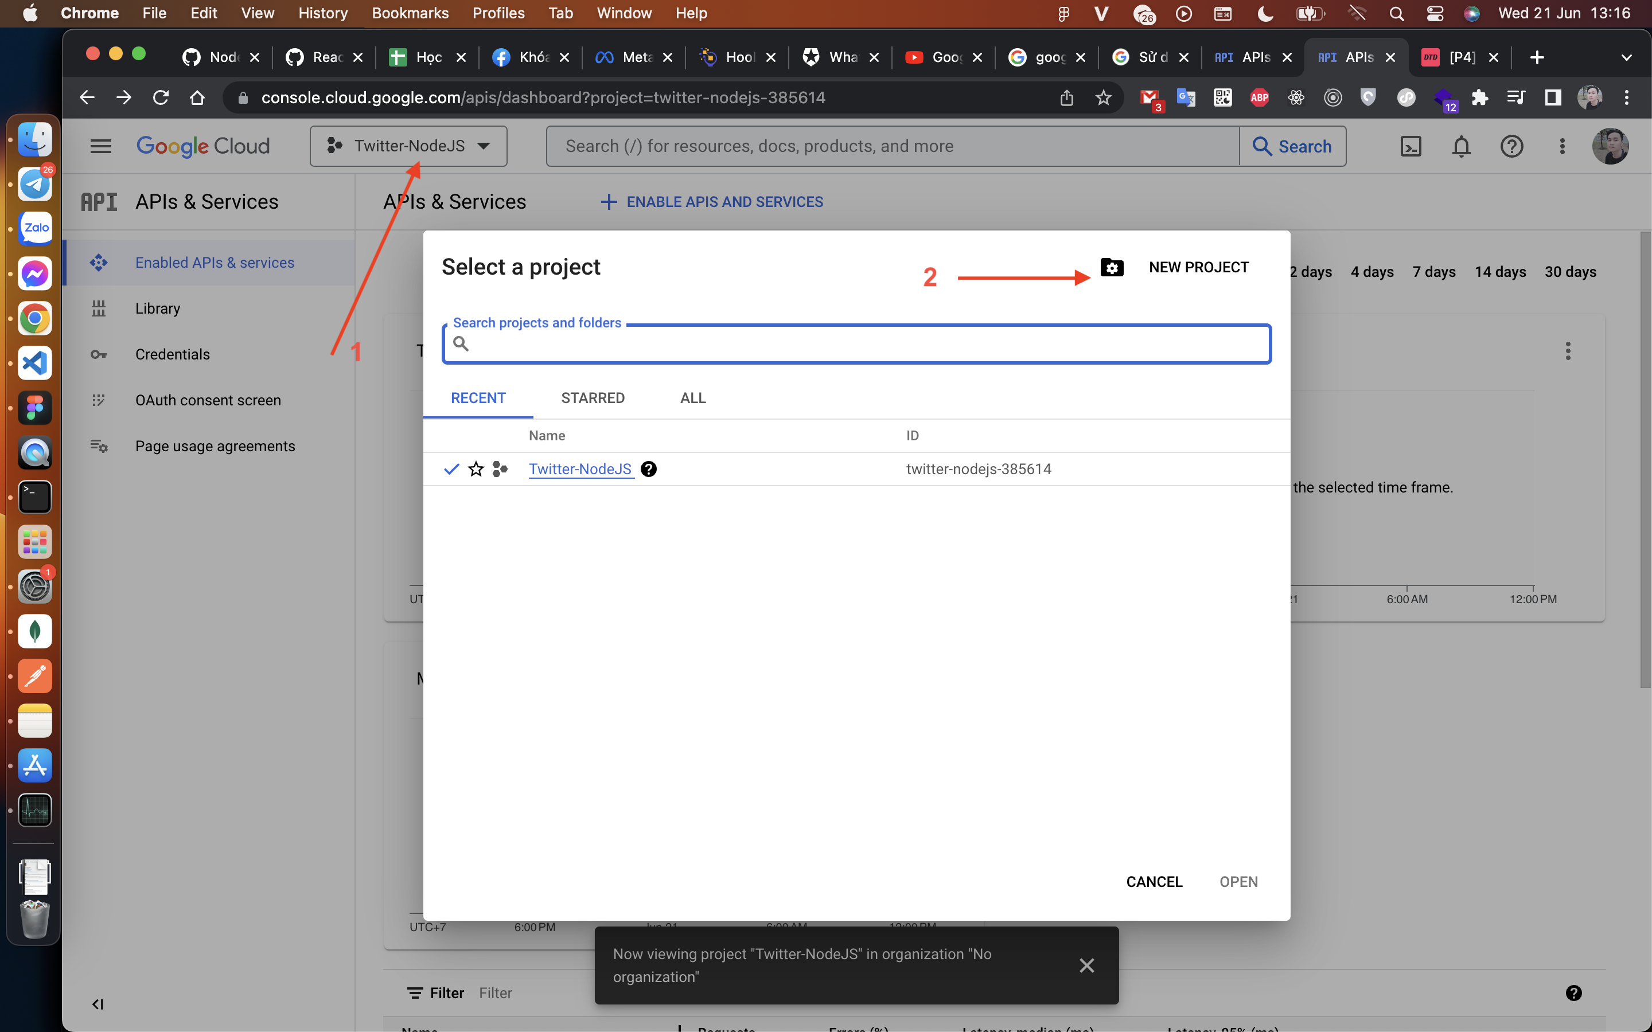The width and height of the screenshot is (1652, 1032).
Task: Focus the resources search bar
Action: (893, 146)
